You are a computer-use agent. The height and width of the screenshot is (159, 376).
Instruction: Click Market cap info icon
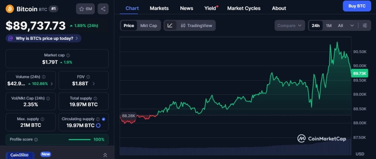(68, 56)
